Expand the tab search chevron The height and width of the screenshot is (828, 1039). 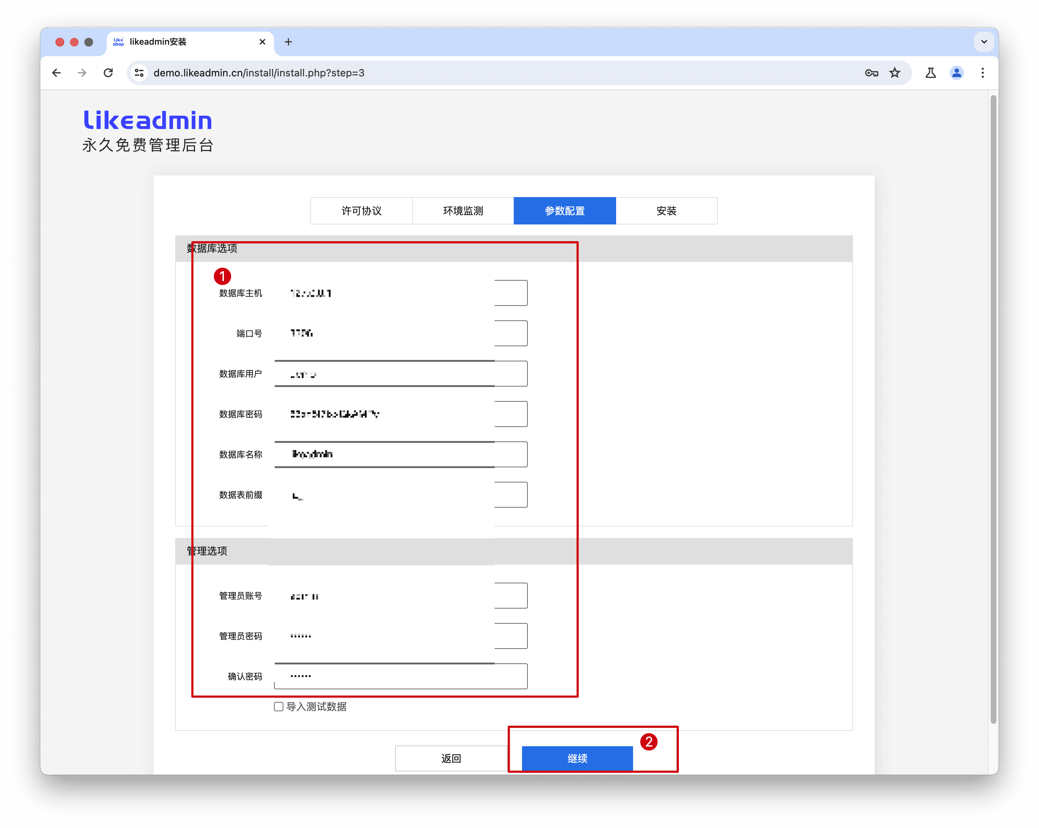[983, 42]
